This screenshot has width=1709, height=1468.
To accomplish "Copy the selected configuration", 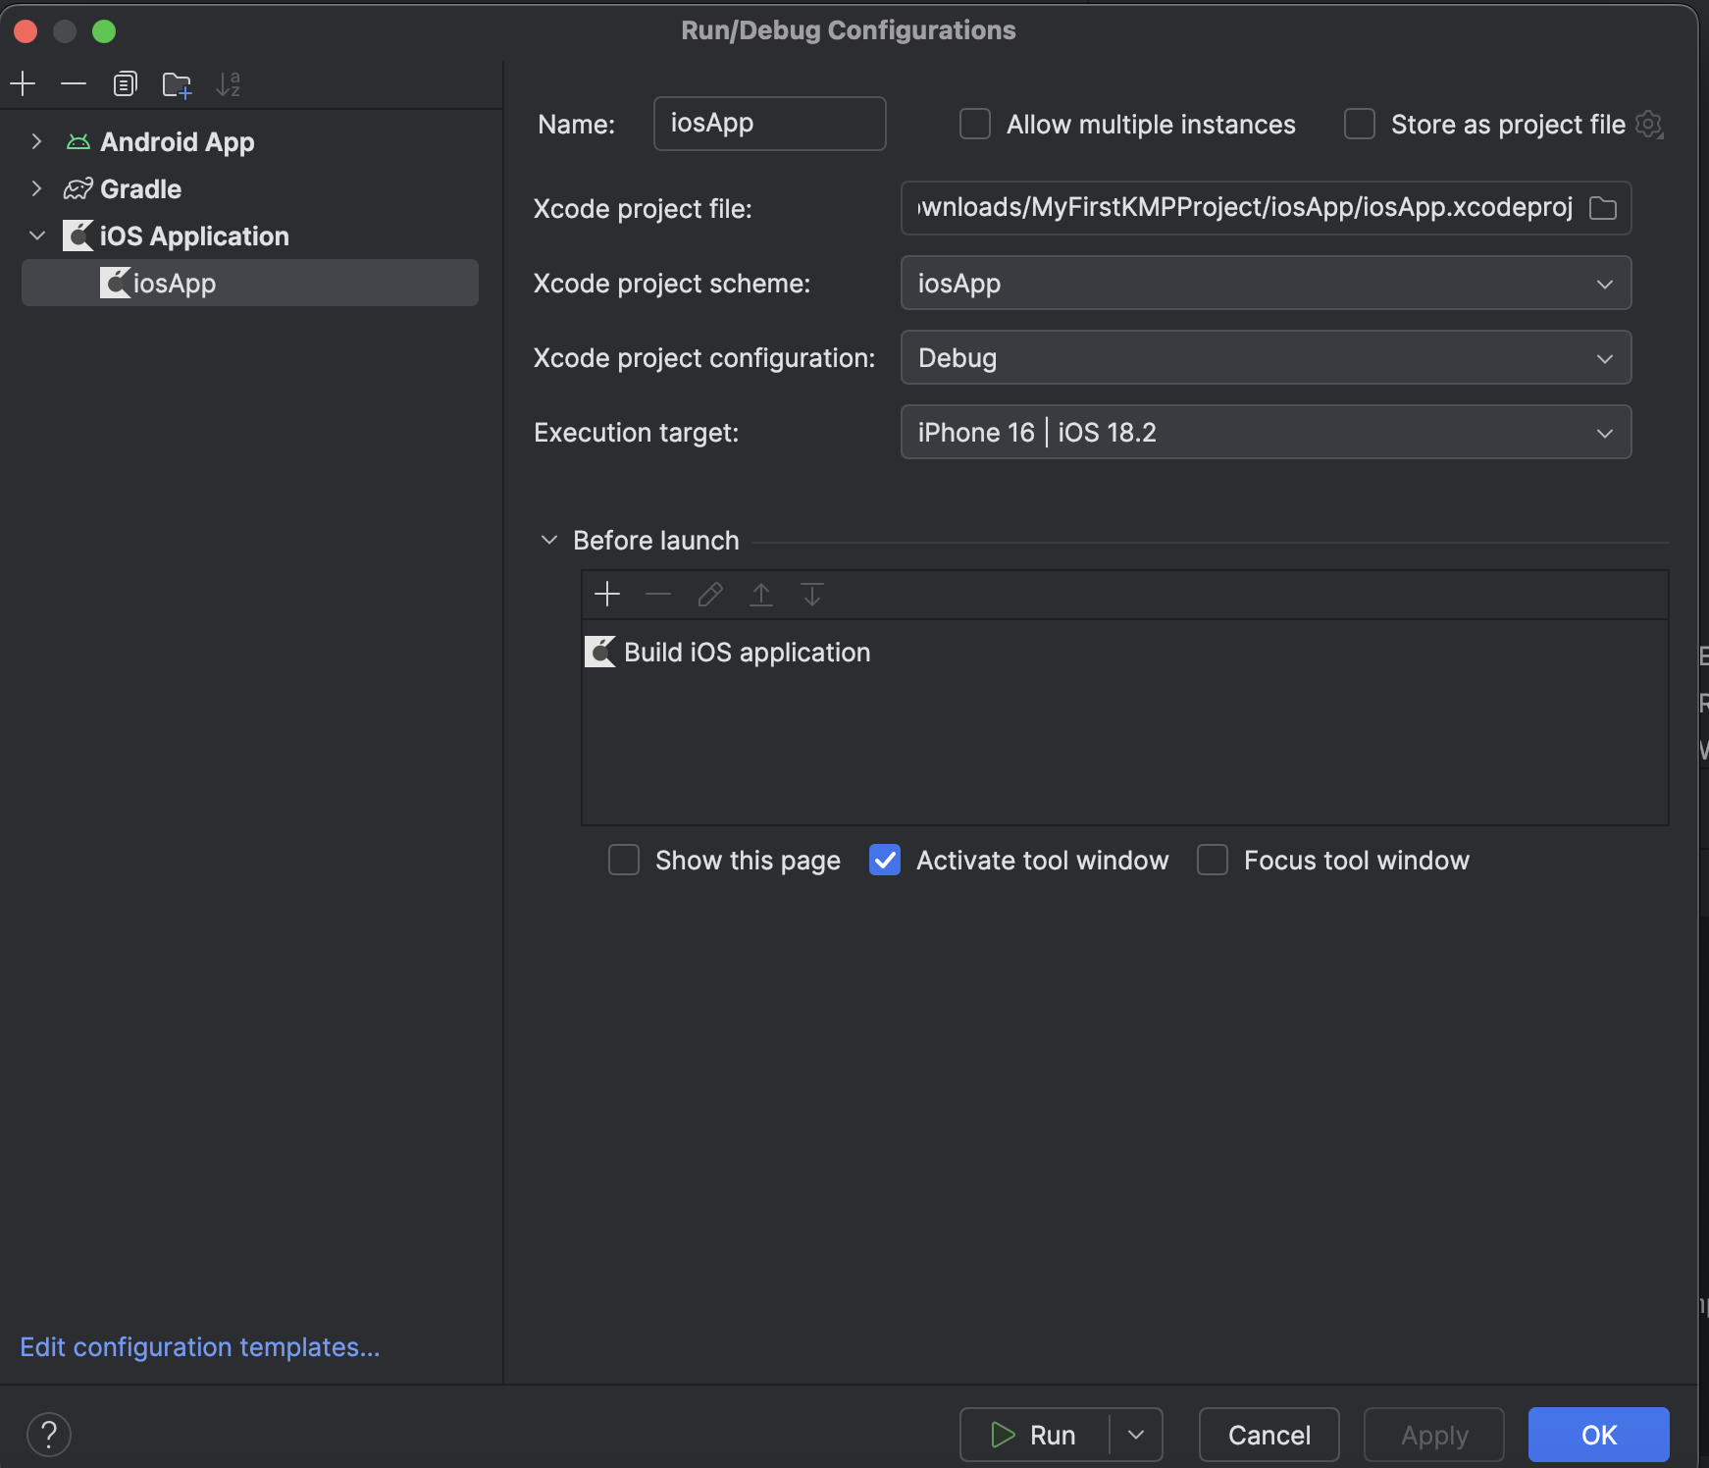I will pos(125,84).
